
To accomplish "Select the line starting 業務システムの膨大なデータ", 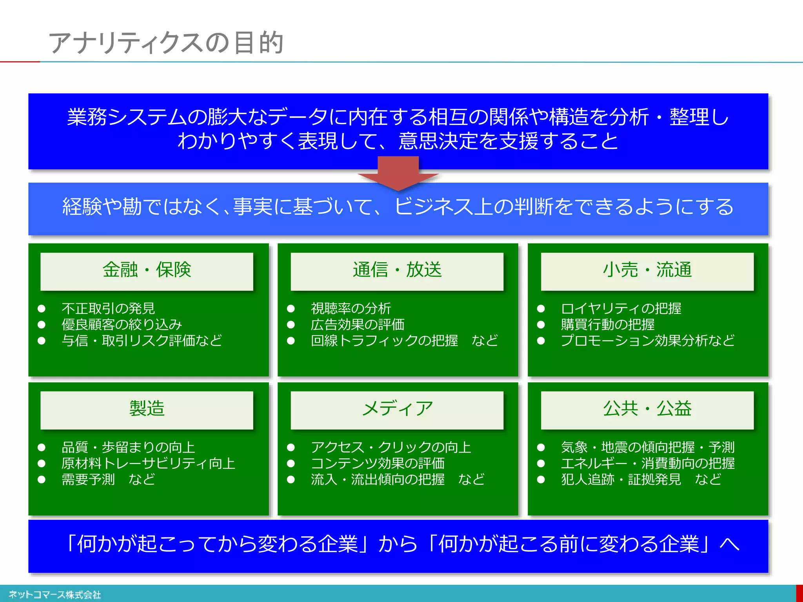I will (x=398, y=117).
